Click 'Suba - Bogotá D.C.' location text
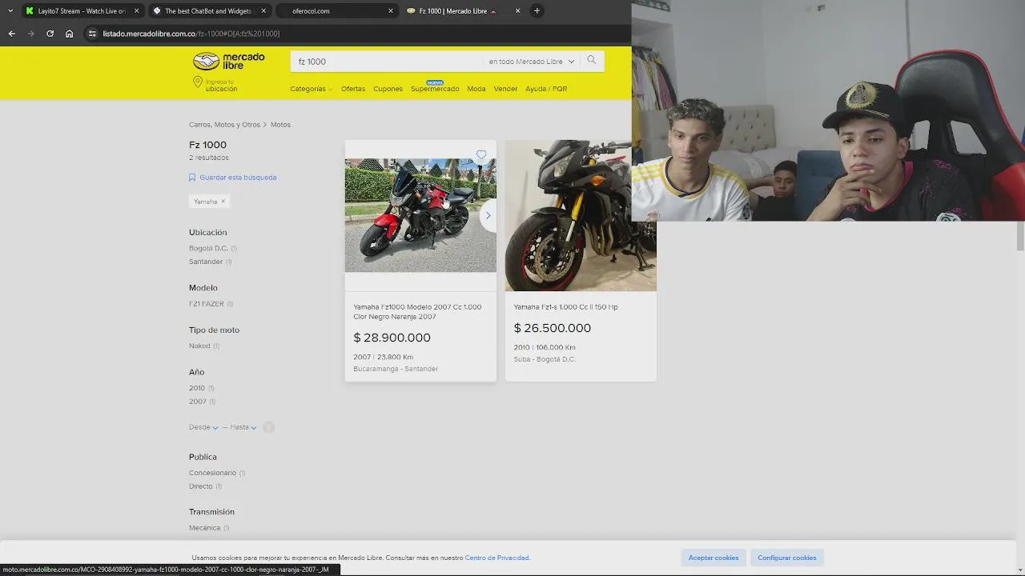The height and width of the screenshot is (576, 1025). [545, 359]
